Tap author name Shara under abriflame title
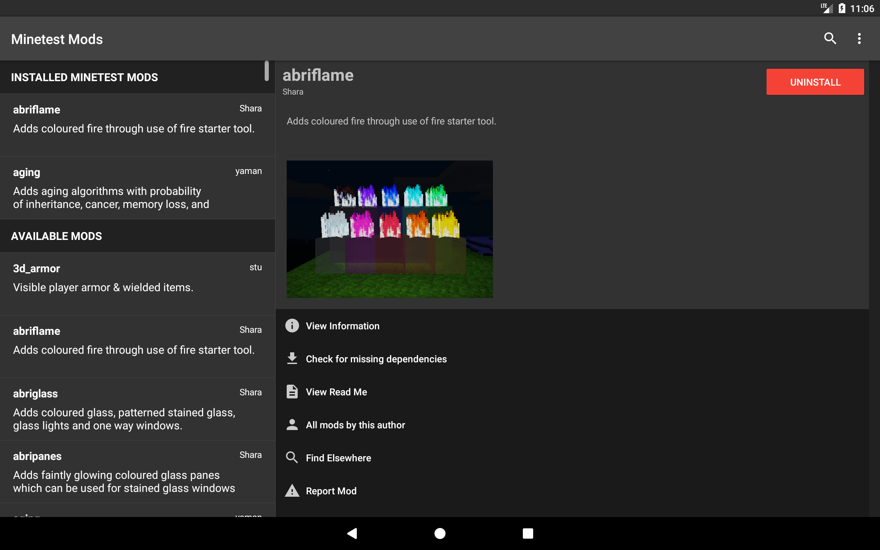Image resolution: width=880 pixels, height=550 pixels. (x=293, y=92)
